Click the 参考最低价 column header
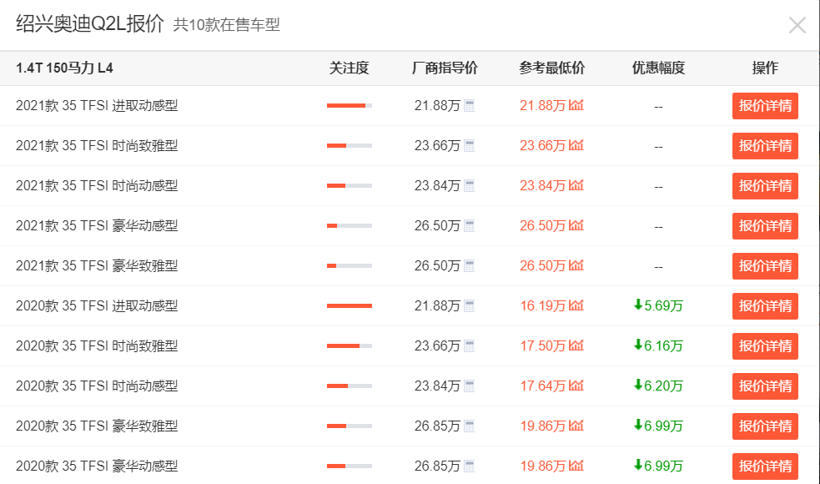820x484 pixels. tap(551, 68)
